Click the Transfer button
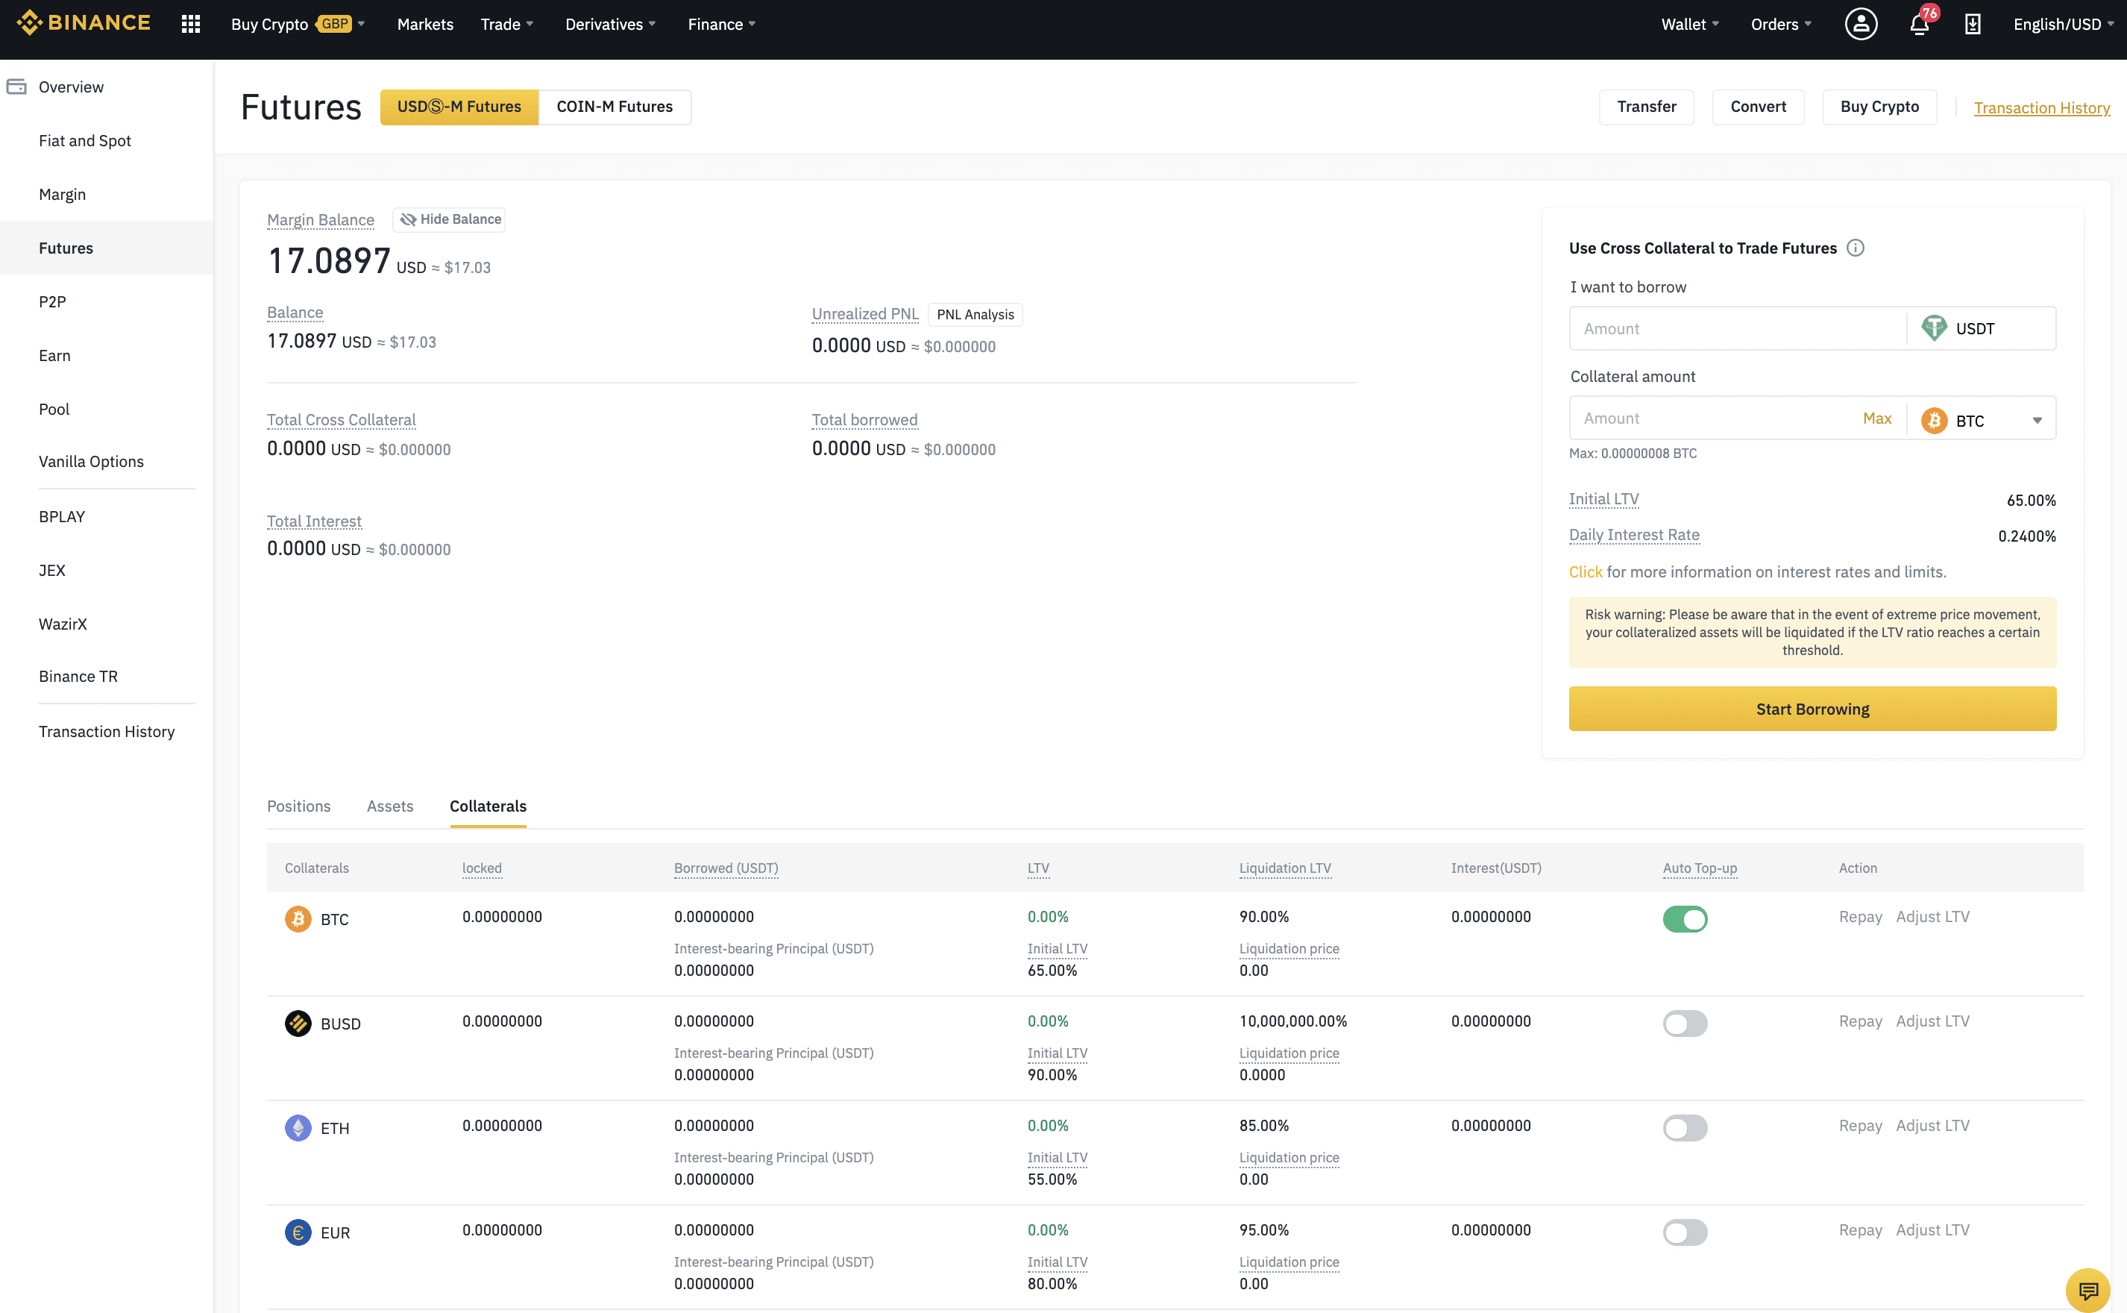Image resolution: width=2127 pixels, height=1313 pixels. tap(1646, 107)
